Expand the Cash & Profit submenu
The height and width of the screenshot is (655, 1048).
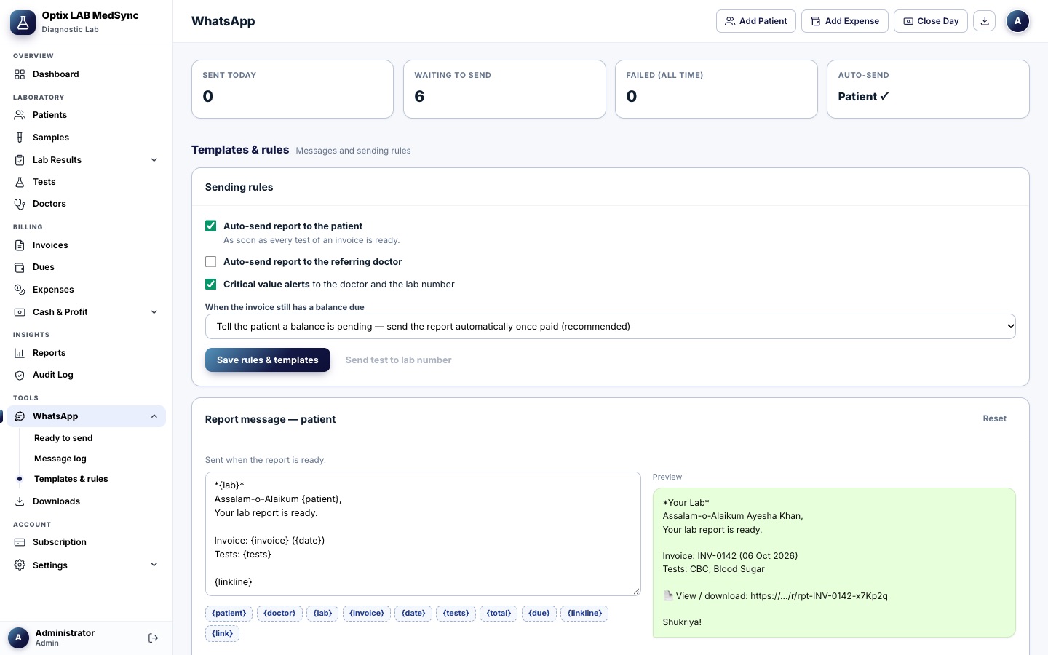point(154,312)
